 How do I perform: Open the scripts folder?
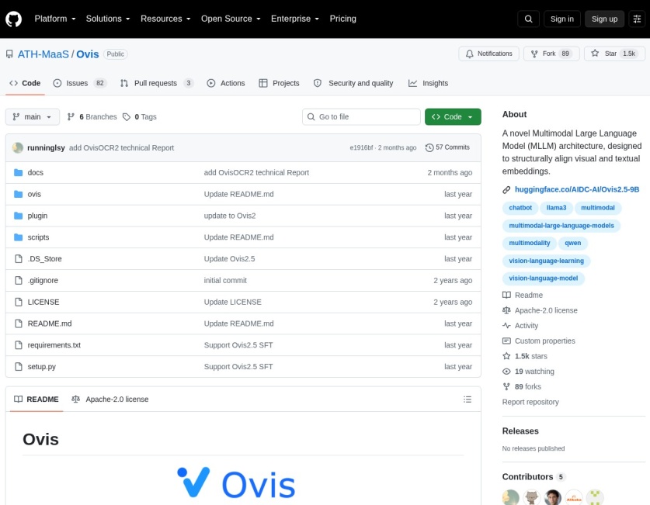point(38,237)
